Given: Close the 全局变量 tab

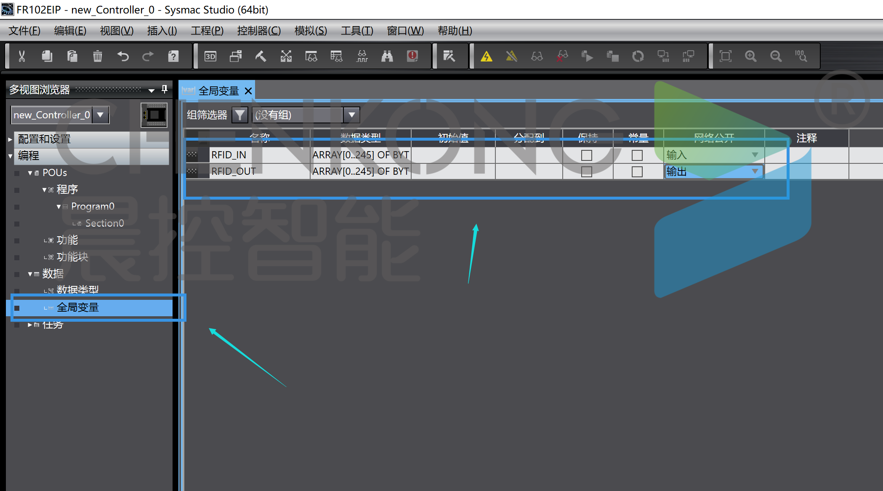Looking at the screenshot, I should [248, 91].
